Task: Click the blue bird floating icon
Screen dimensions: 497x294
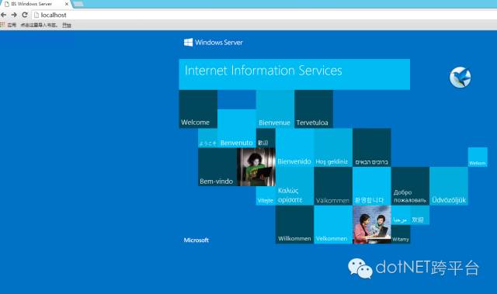Action: (x=461, y=78)
